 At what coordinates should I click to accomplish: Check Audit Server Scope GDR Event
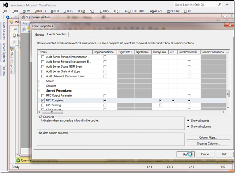43,66
